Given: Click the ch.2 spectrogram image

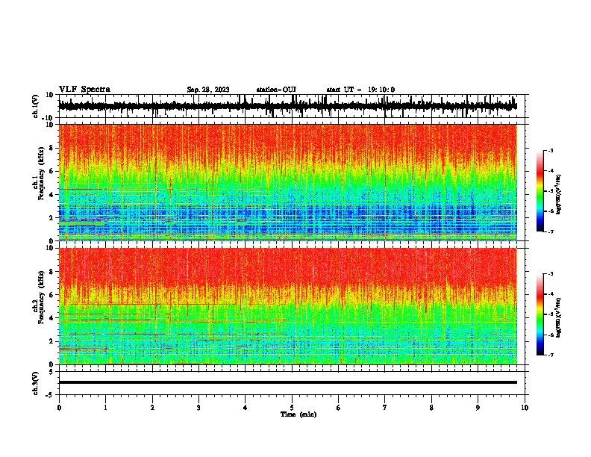Looking at the screenshot, I should pyautogui.click(x=287, y=306).
